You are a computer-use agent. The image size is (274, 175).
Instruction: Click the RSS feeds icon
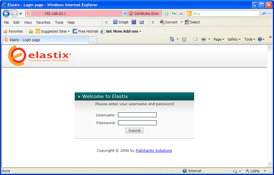point(184,39)
